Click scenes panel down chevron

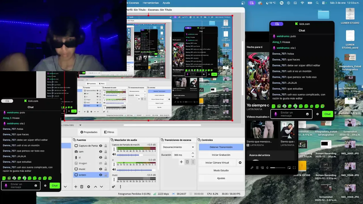pyautogui.click(x=65, y=187)
